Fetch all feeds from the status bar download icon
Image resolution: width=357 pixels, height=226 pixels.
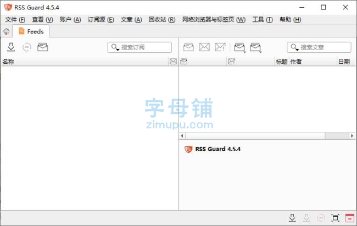click(292, 218)
